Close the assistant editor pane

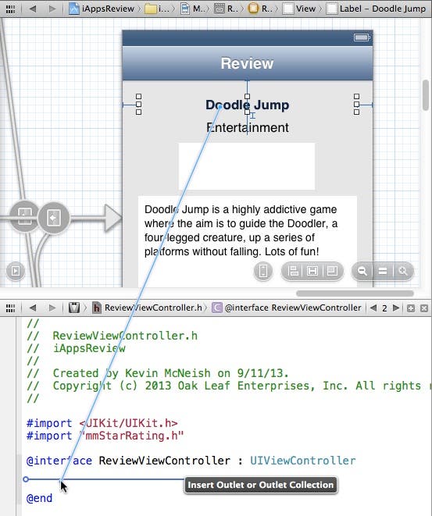pos(424,308)
